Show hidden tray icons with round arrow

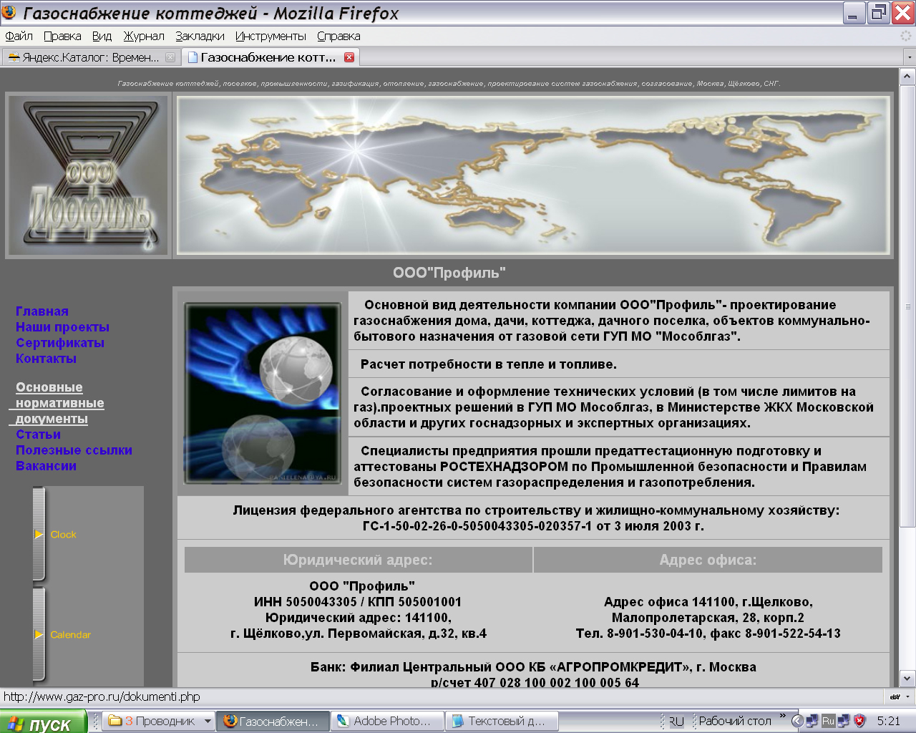[x=797, y=721]
